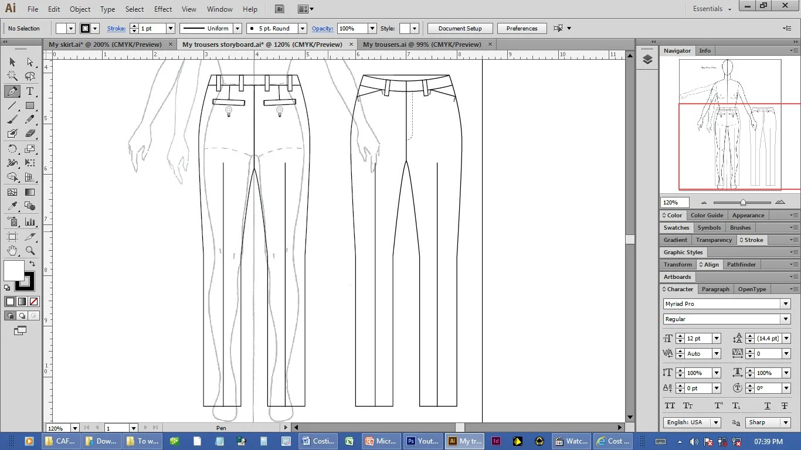Viewport: 801px width, 450px height.
Task: Expand the stroke weight 1 pt dropdown
Action: tap(171, 28)
